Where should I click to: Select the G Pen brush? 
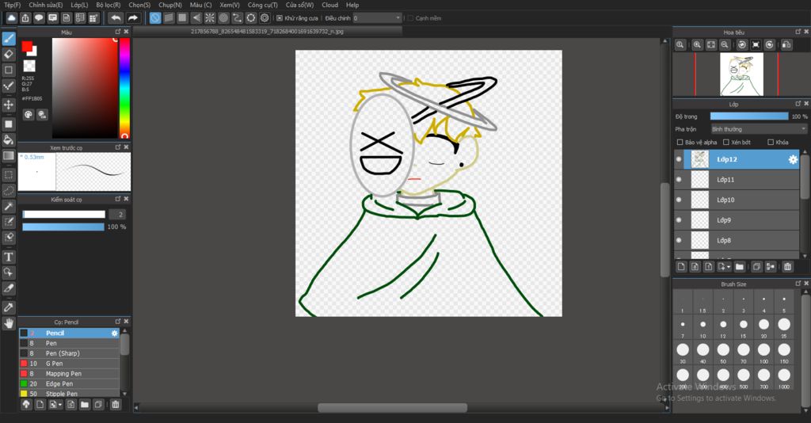(70, 364)
